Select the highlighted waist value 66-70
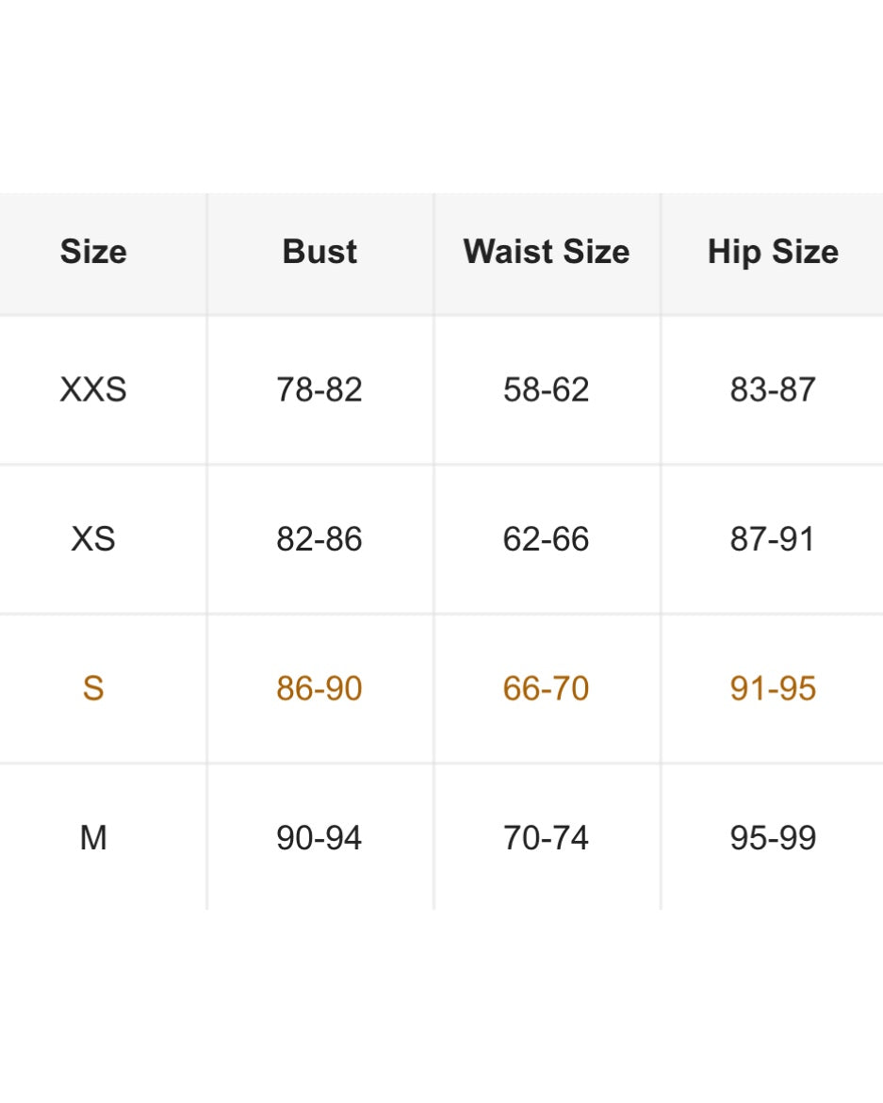The image size is (883, 1103). pyautogui.click(x=547, y=688)
